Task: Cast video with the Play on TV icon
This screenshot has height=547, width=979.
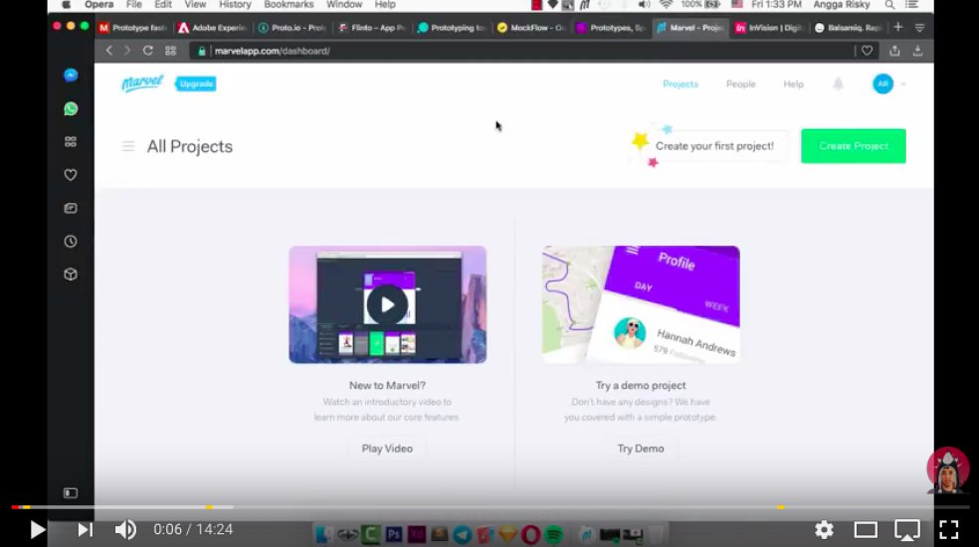Action: click(906, 529)
